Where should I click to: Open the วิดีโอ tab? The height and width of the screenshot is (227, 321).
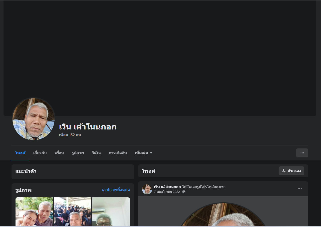pyautogui.click(x=96, y=153)
